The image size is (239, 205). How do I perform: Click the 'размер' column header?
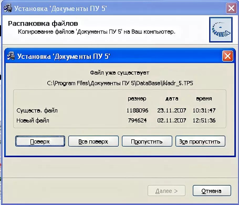click(137, 99)
